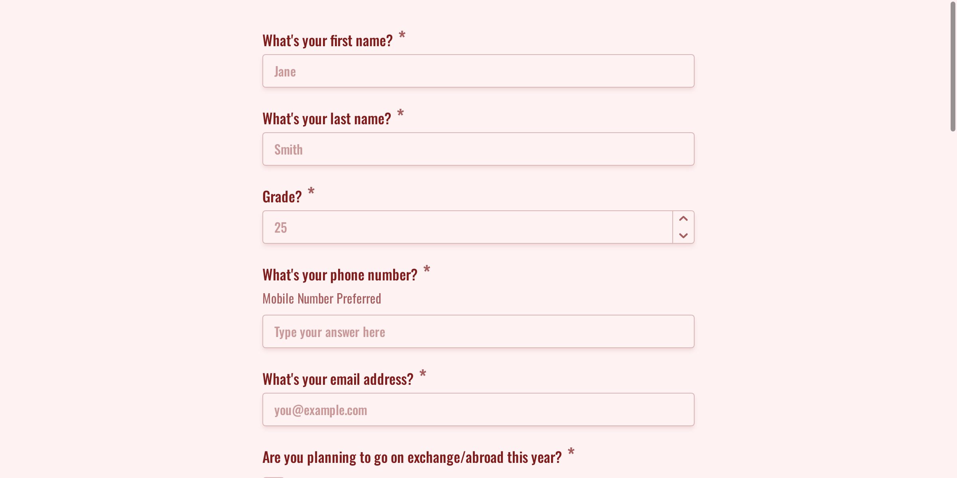Click the "What's your email address?" label
The width and height of the screenshot is (957, 478).
(x=338, y=380)
